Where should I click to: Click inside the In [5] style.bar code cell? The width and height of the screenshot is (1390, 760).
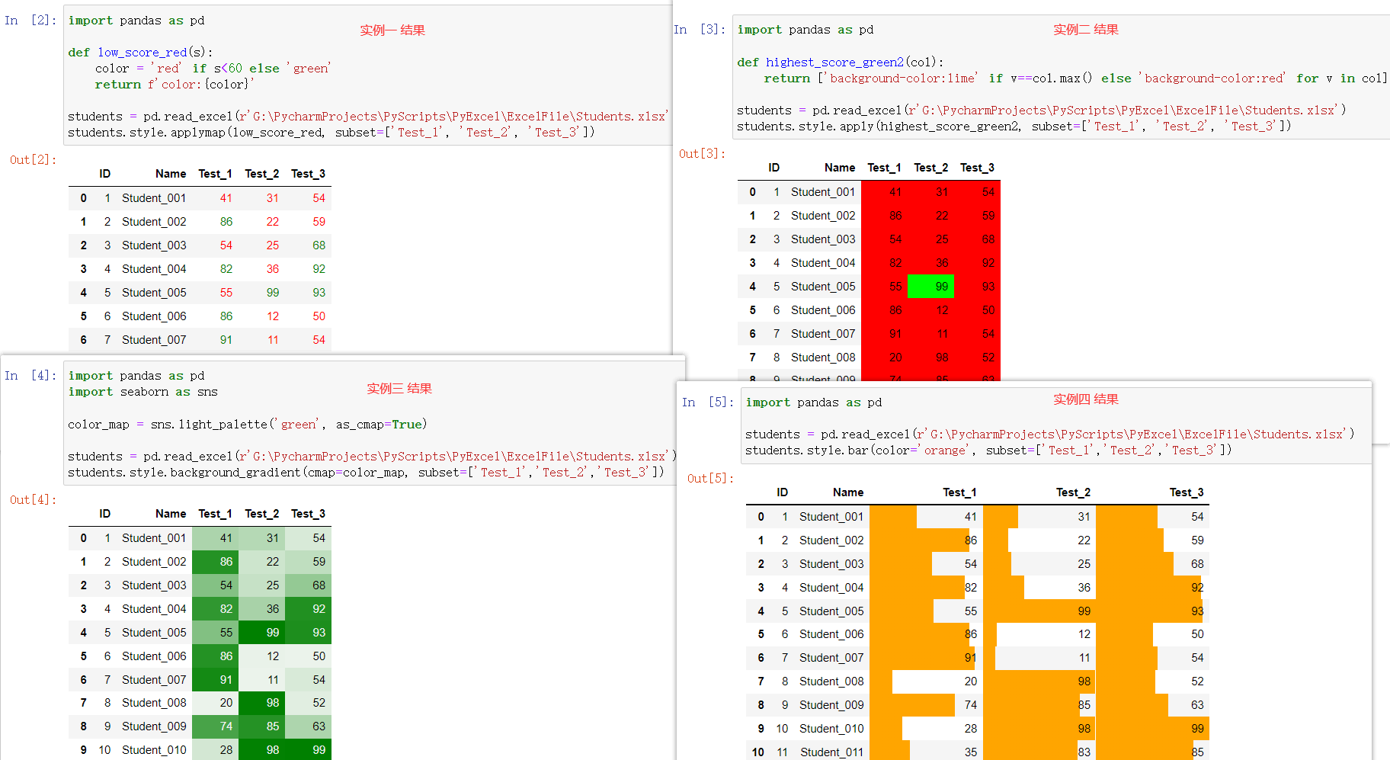(1055, 425)
